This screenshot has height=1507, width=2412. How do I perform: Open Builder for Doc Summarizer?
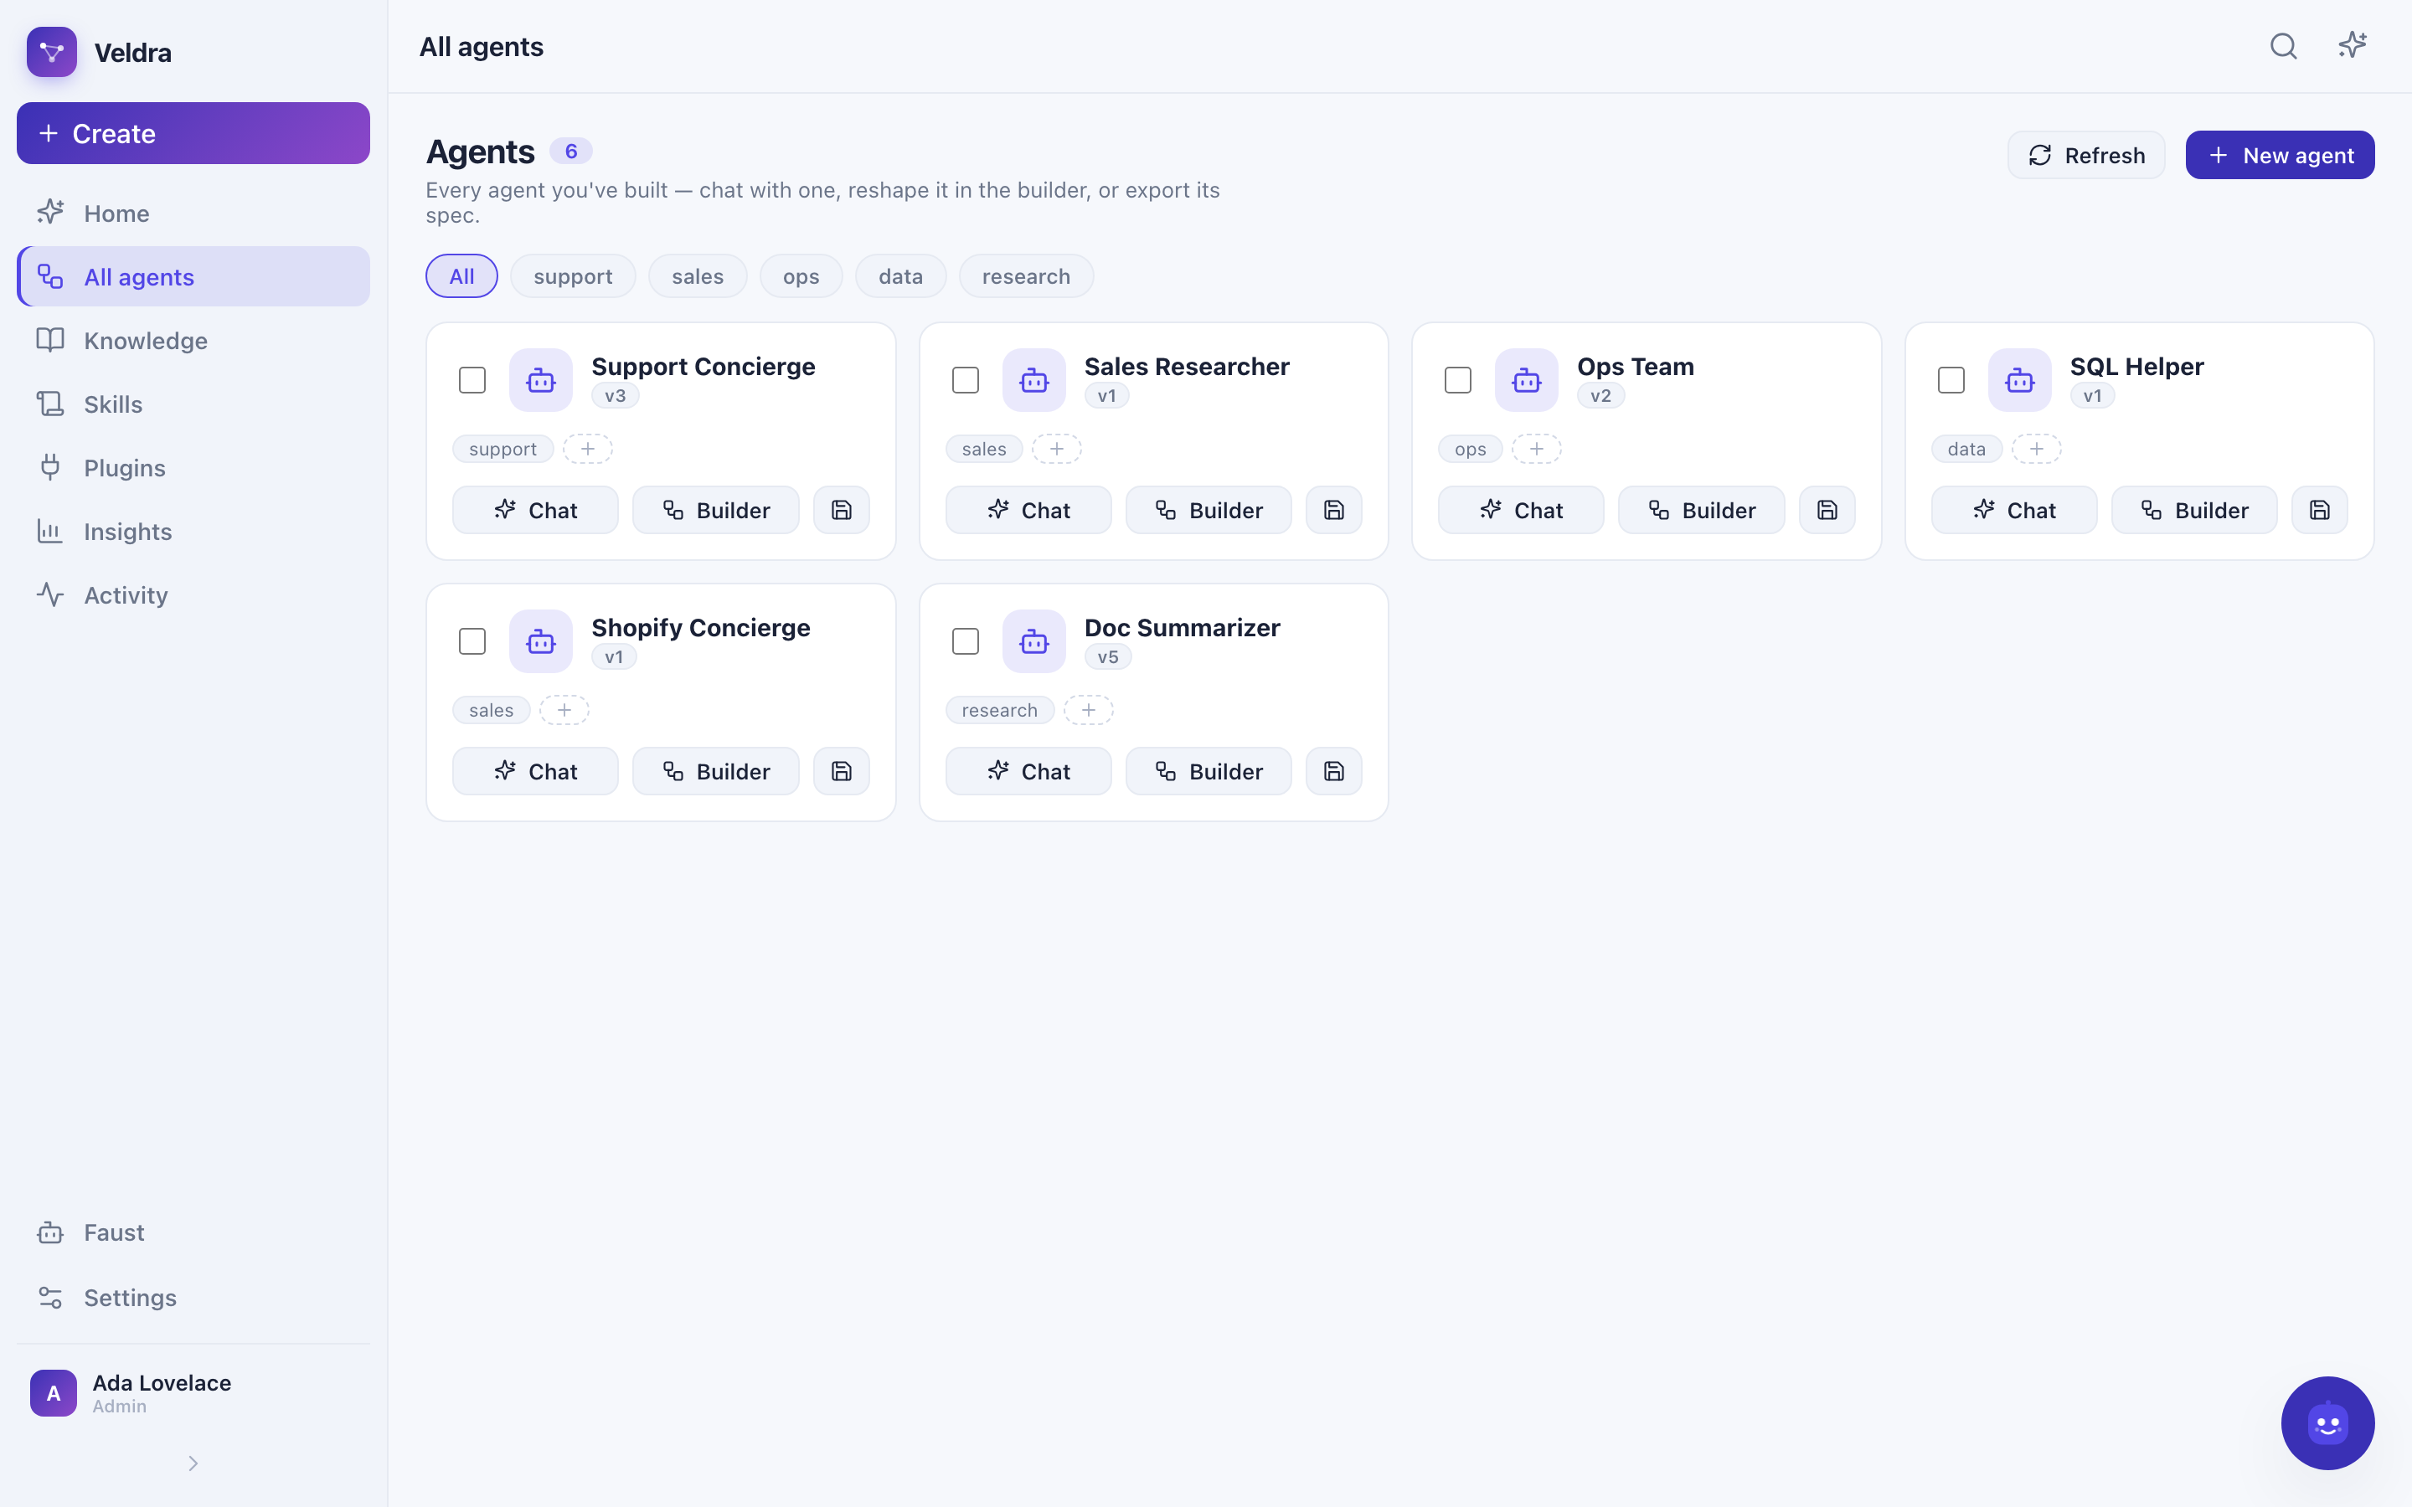pos(1208,771)
